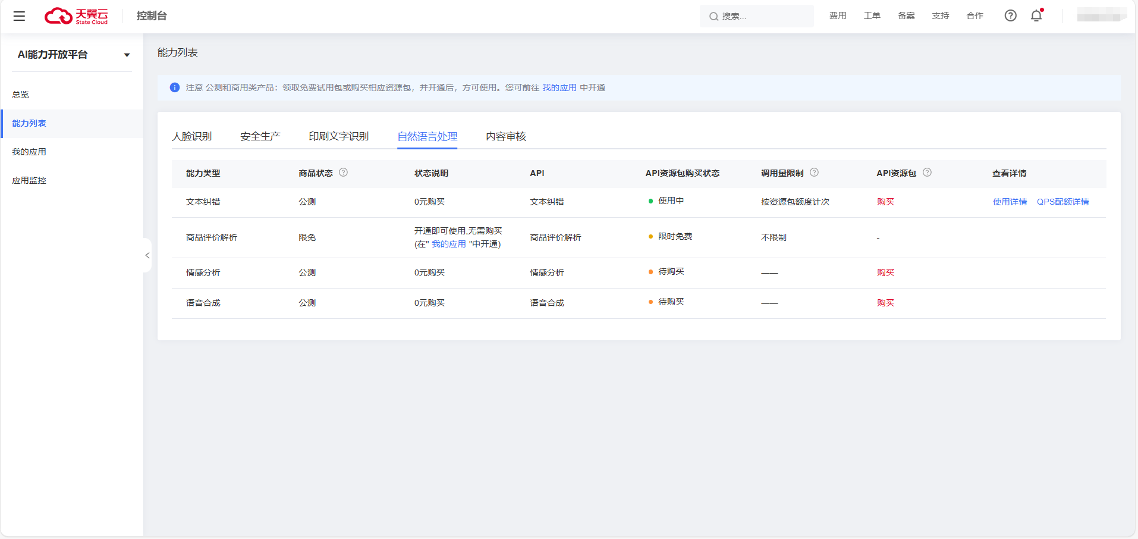This screenshot has height=539, width=1138.
Task: Click 按资源包额度计次 cell
Action: point(796,202)
